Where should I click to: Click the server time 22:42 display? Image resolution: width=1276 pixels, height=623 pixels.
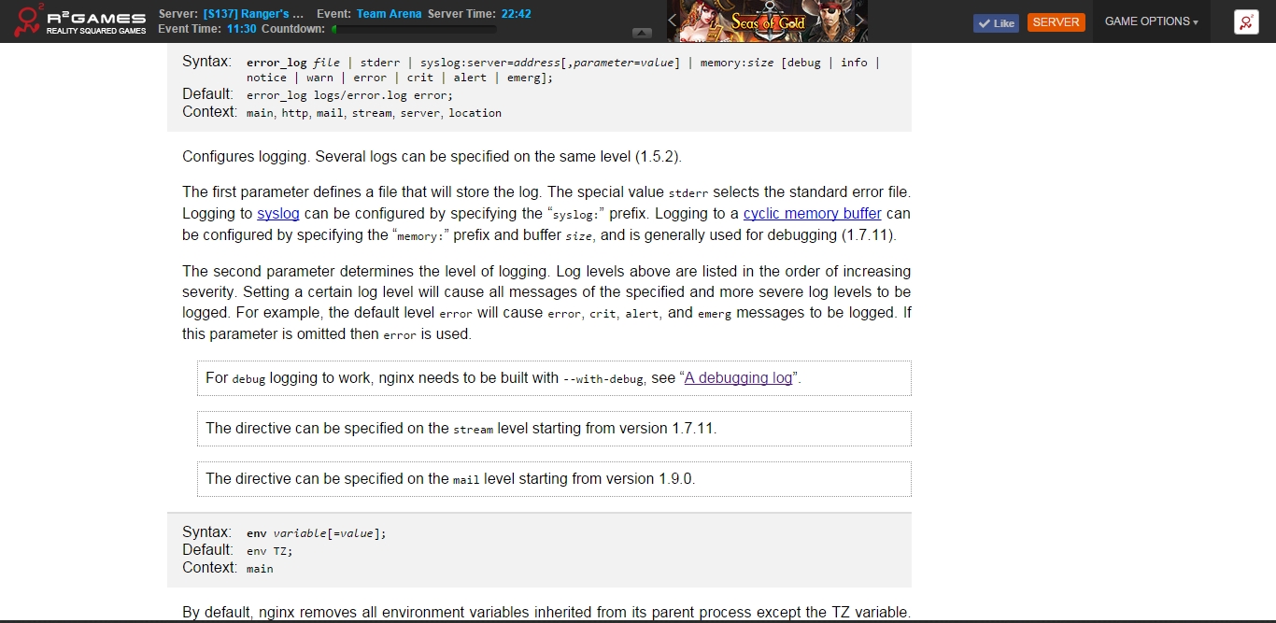(x=516, y=14)
